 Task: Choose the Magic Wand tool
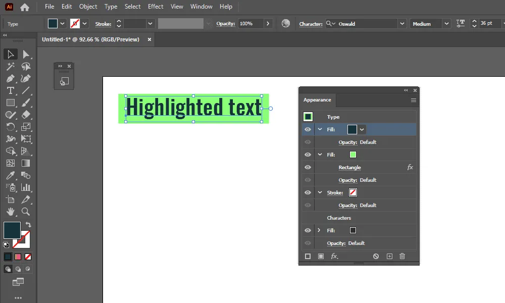(x=10, y=66)
